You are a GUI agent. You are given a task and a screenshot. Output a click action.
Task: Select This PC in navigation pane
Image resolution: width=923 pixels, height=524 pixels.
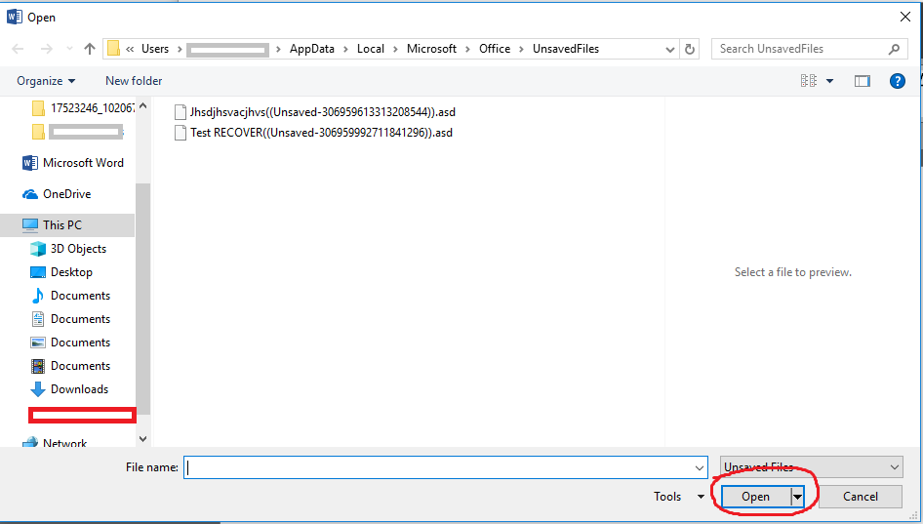[67, 224]
